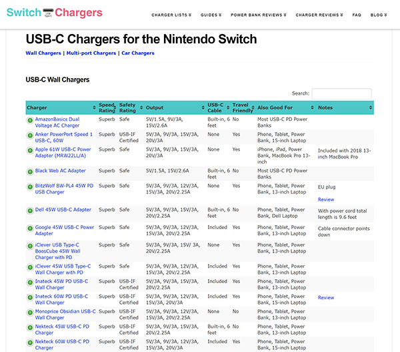Open Inateck 60W PD USB-C Wall Charger link
This screenshot has height=352, width=400.
click(x=61, y=300)
